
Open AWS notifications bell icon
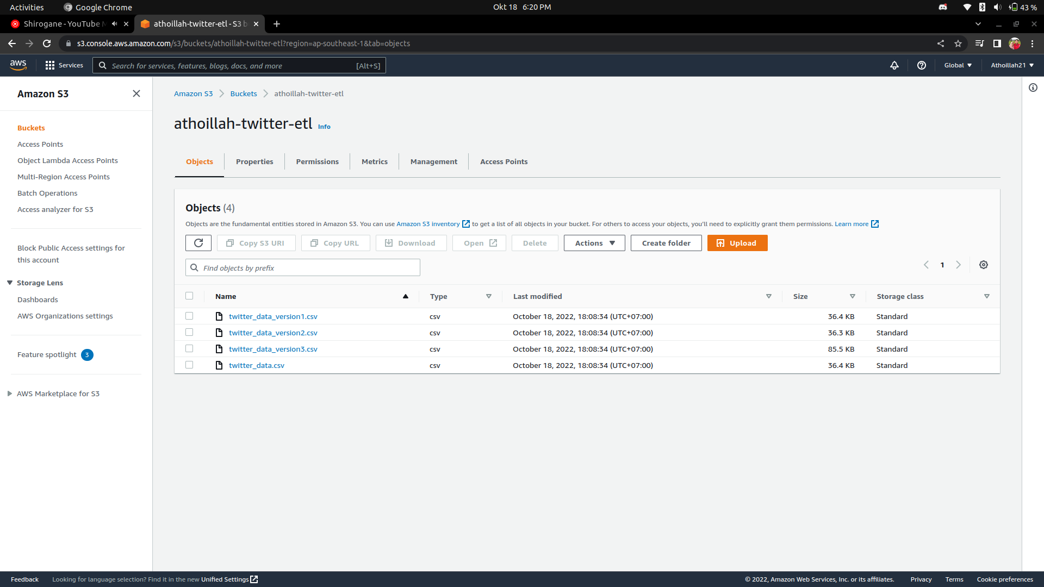[894, 65]
